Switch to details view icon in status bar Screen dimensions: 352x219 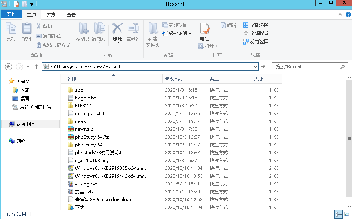coord(339,214)
